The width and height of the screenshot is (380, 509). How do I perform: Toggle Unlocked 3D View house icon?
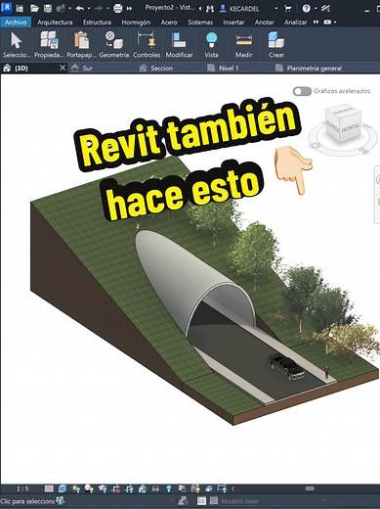tap(143, 488)
